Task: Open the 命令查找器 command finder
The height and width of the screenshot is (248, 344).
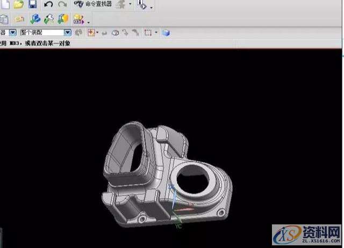Action: (92, 4)
